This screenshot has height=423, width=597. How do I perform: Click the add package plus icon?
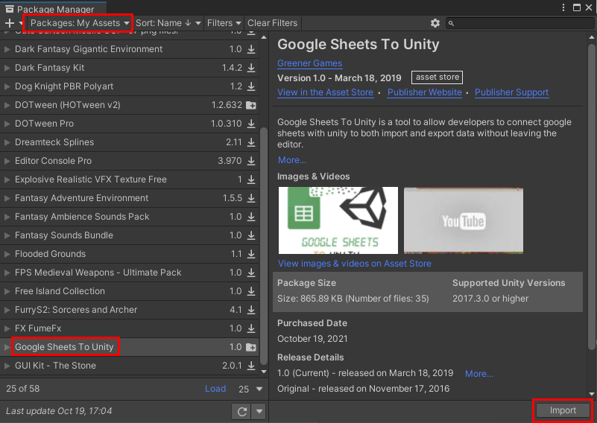click(10, 23)
